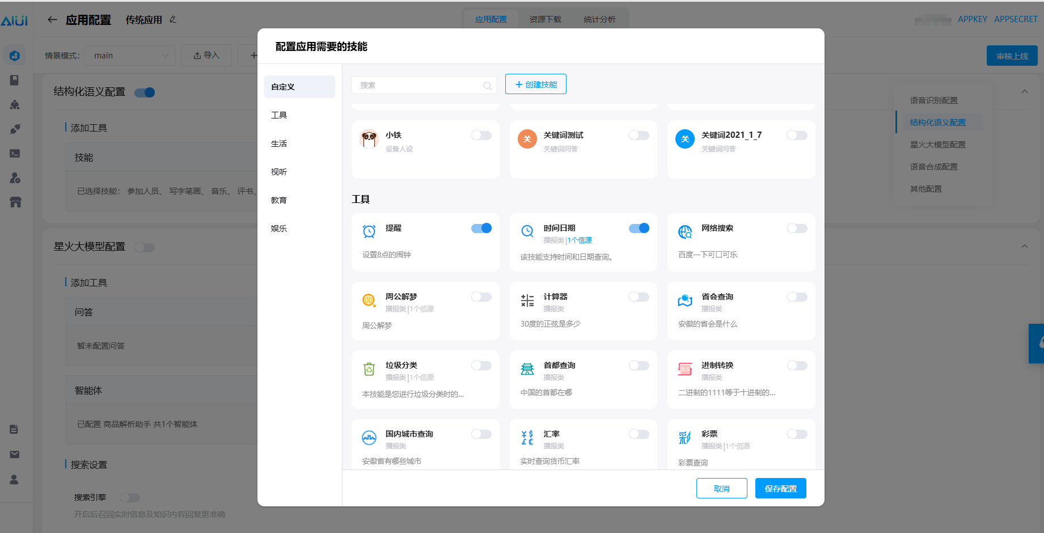1044x533 pixels.
Task: Click the 网络搜索 globe icon
Action: (x=685, y=231)
